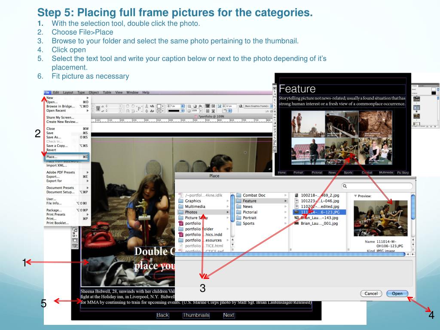
Task: Click the fill color swatch in control panel
Action: click(159, 106)
